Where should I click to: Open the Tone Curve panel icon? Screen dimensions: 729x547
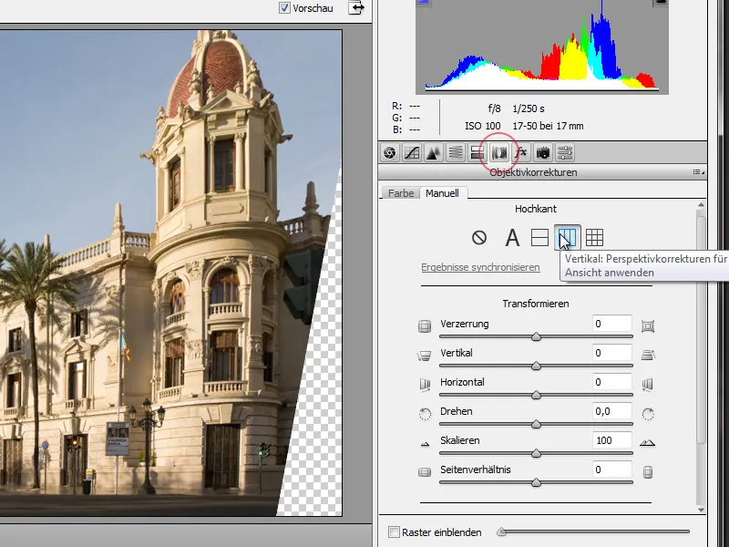click(x=412, y=152)
